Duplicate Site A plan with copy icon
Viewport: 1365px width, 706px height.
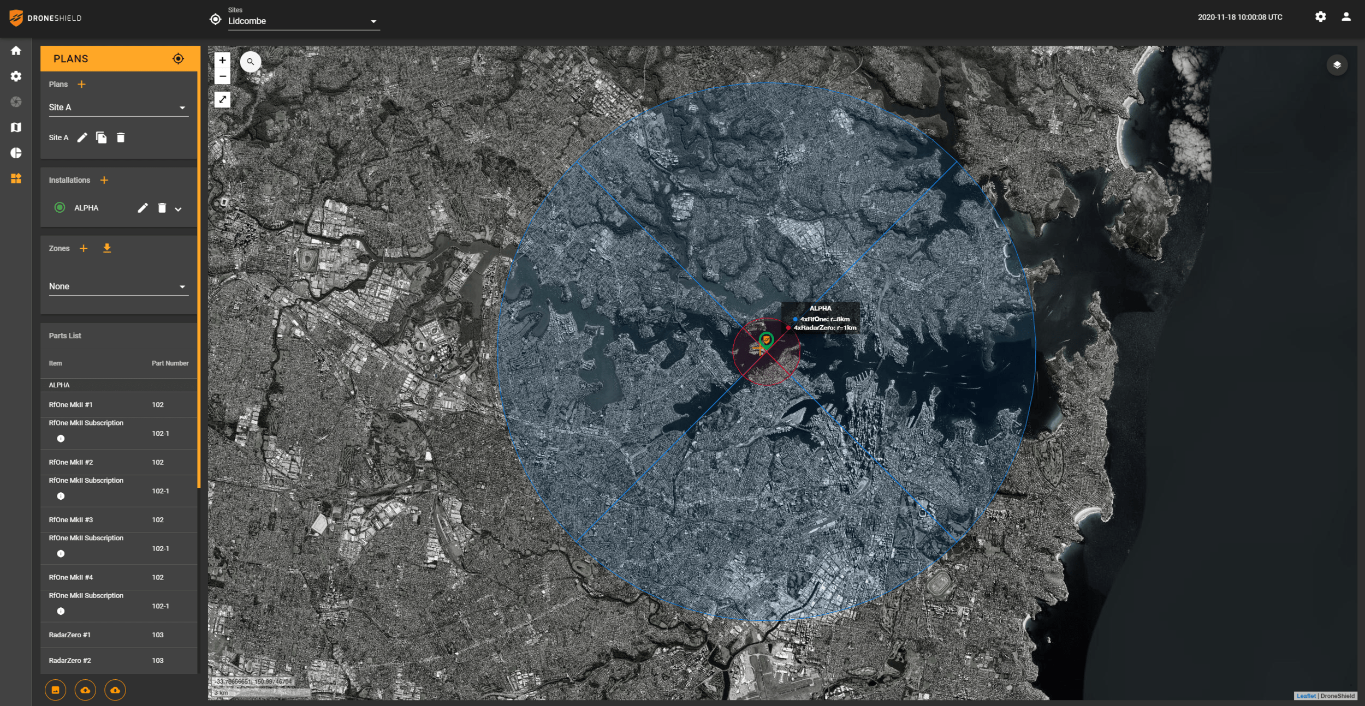tap(101, 137)
